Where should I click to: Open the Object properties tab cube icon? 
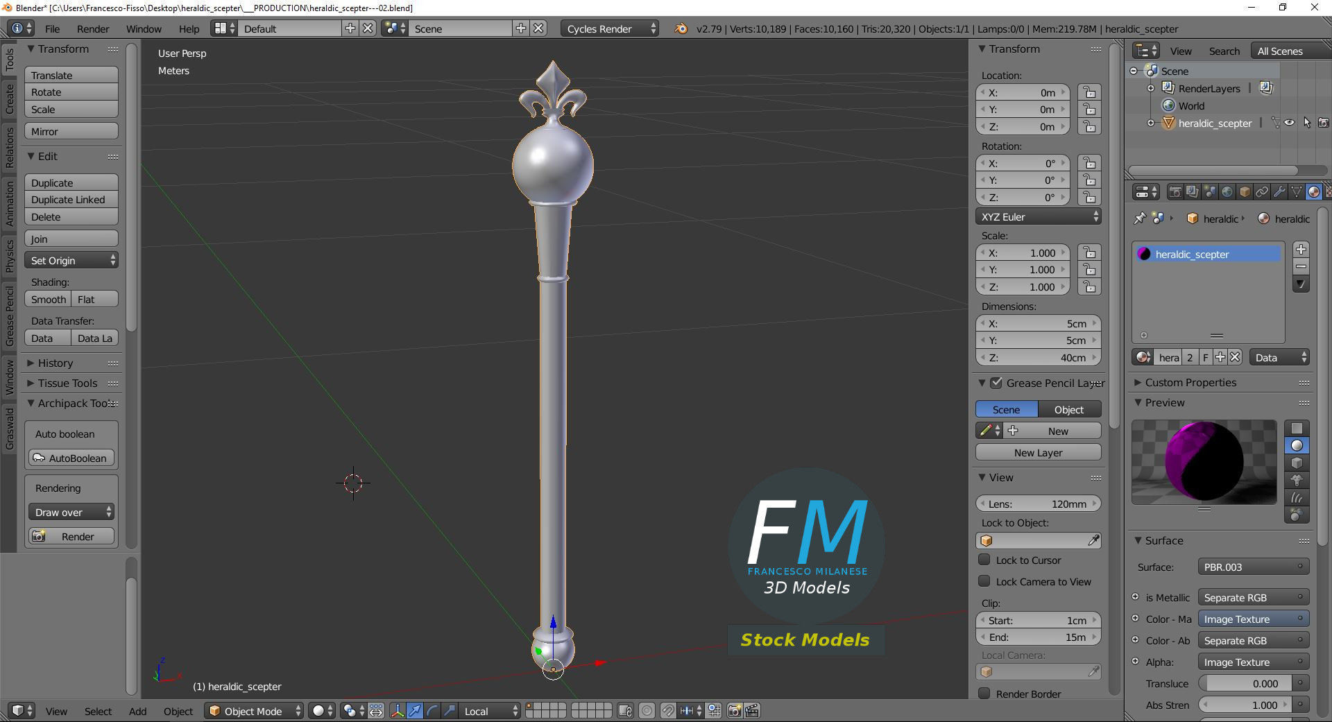point(1245,191)
